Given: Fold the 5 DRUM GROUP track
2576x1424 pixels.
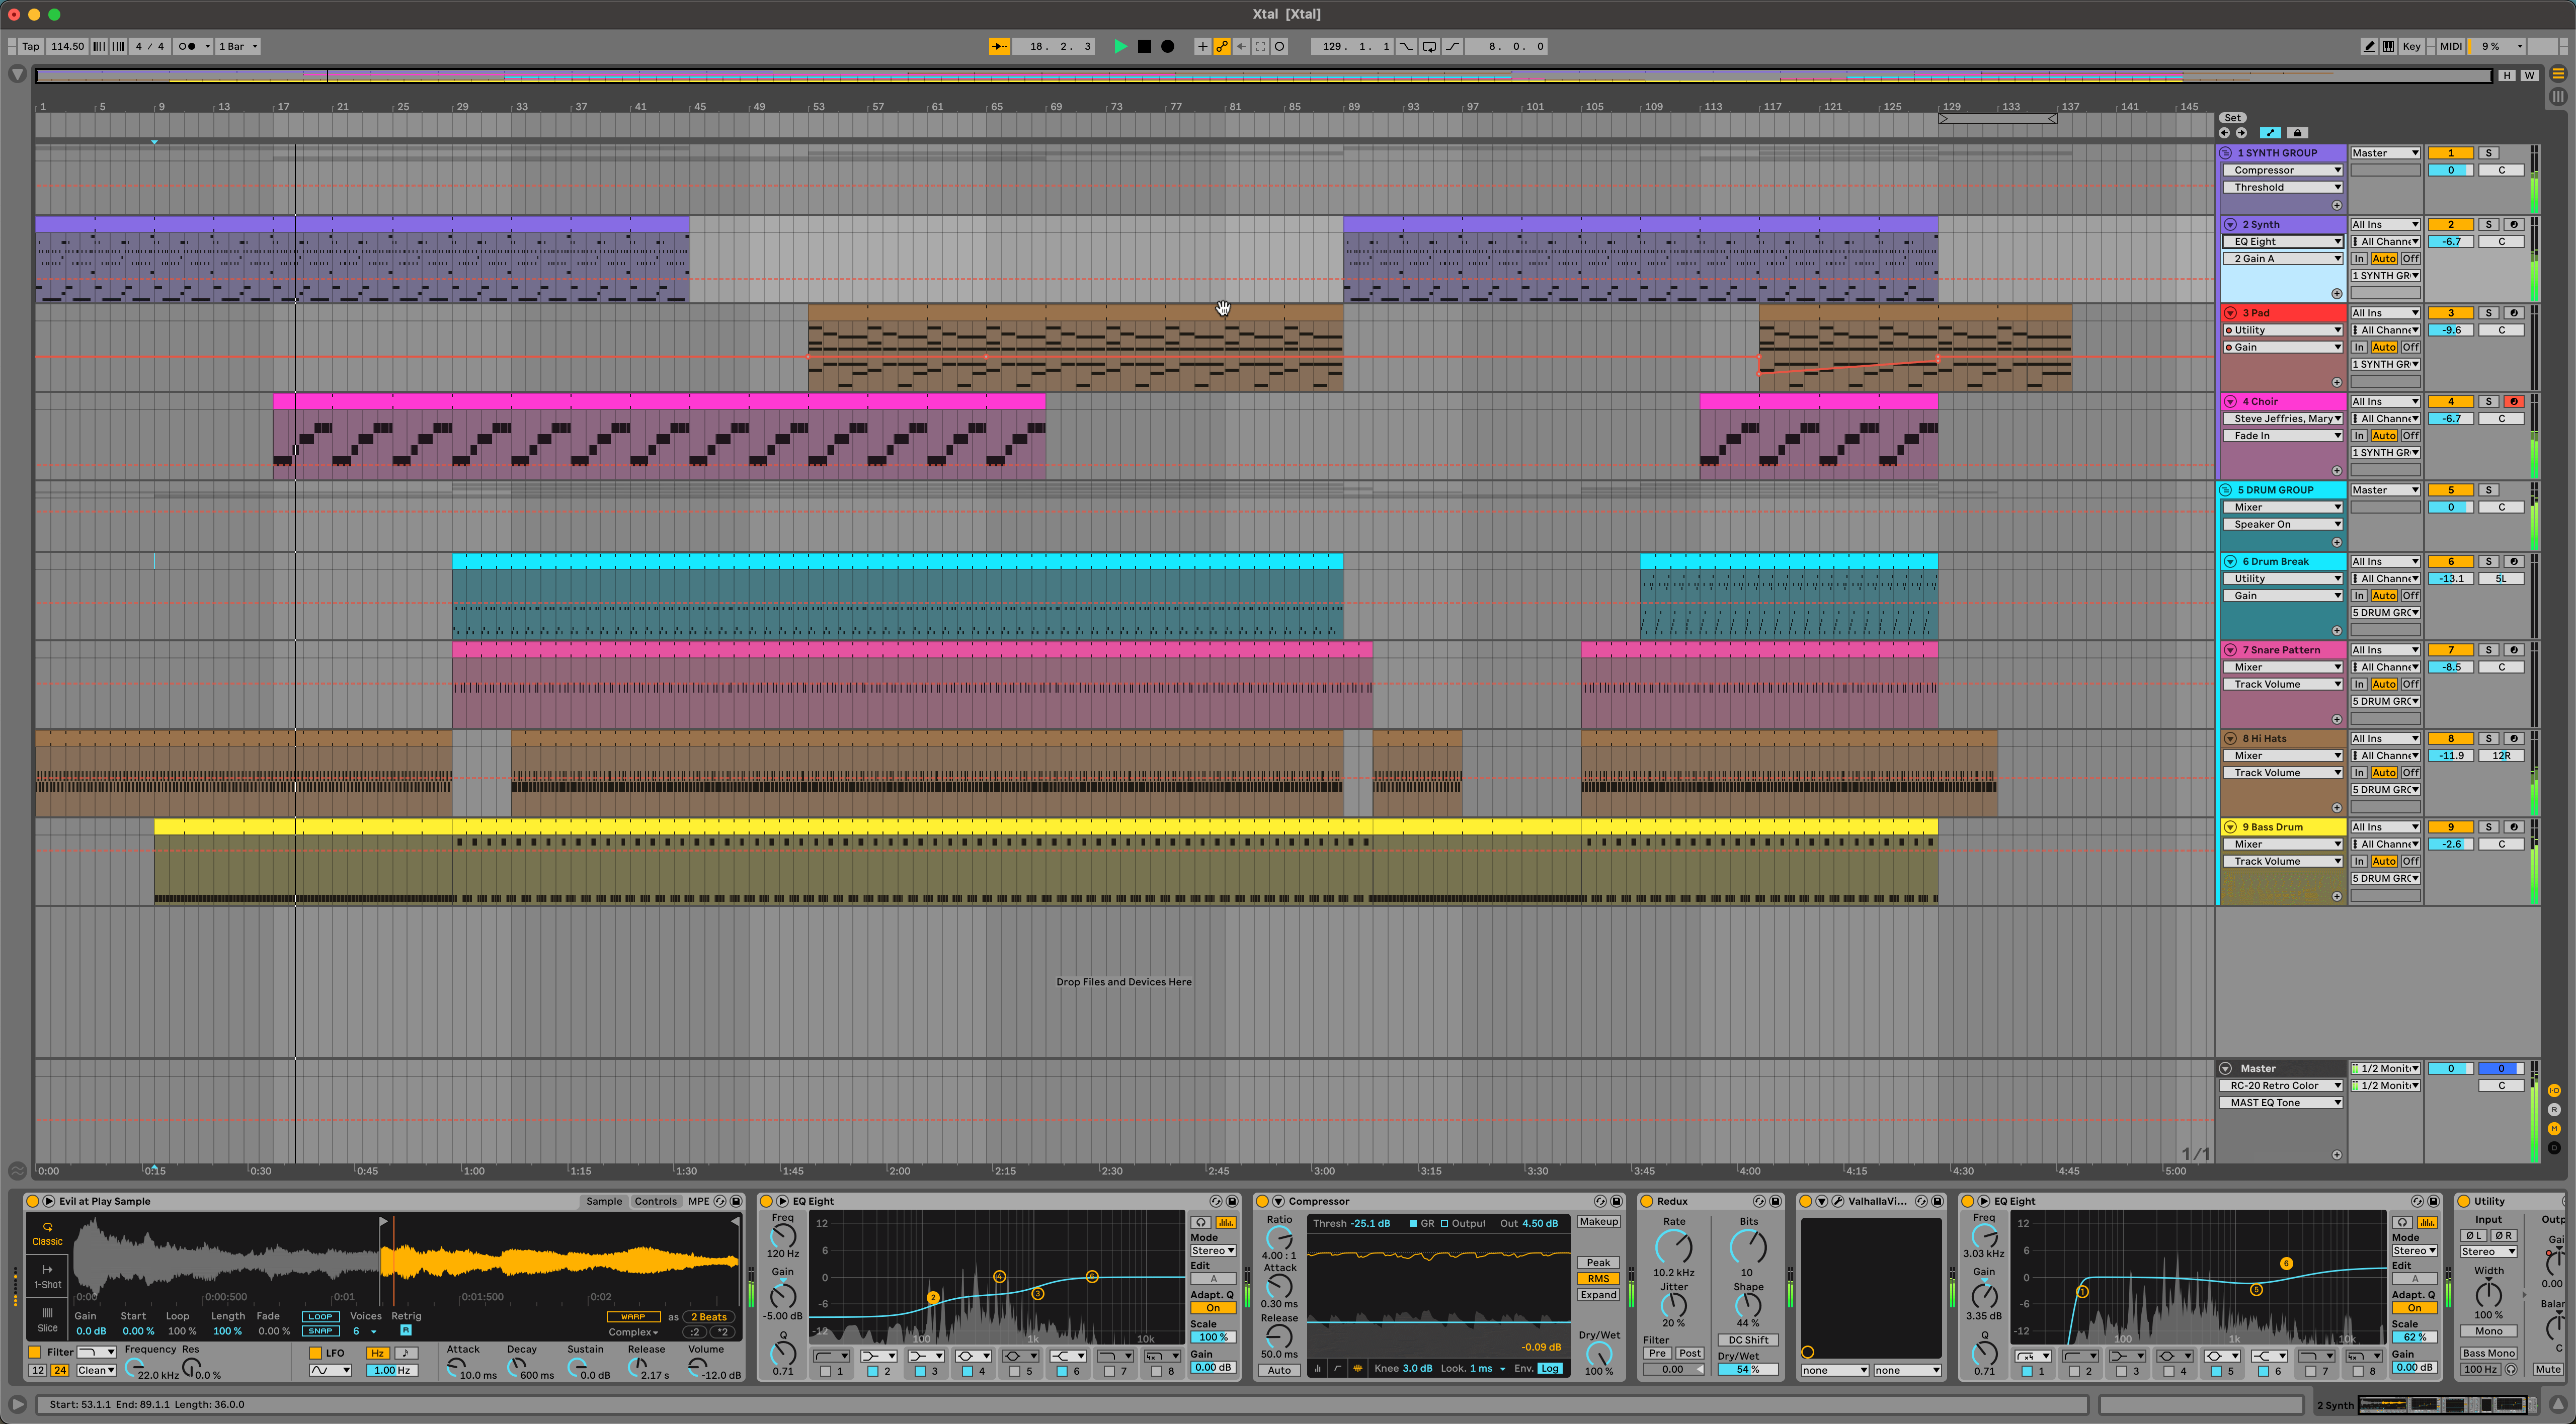Looking at the screenshot, I should point(2226,490).
